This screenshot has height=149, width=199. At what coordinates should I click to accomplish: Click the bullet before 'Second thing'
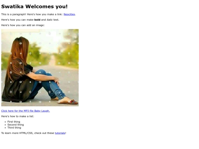click(x=5, y=125)
